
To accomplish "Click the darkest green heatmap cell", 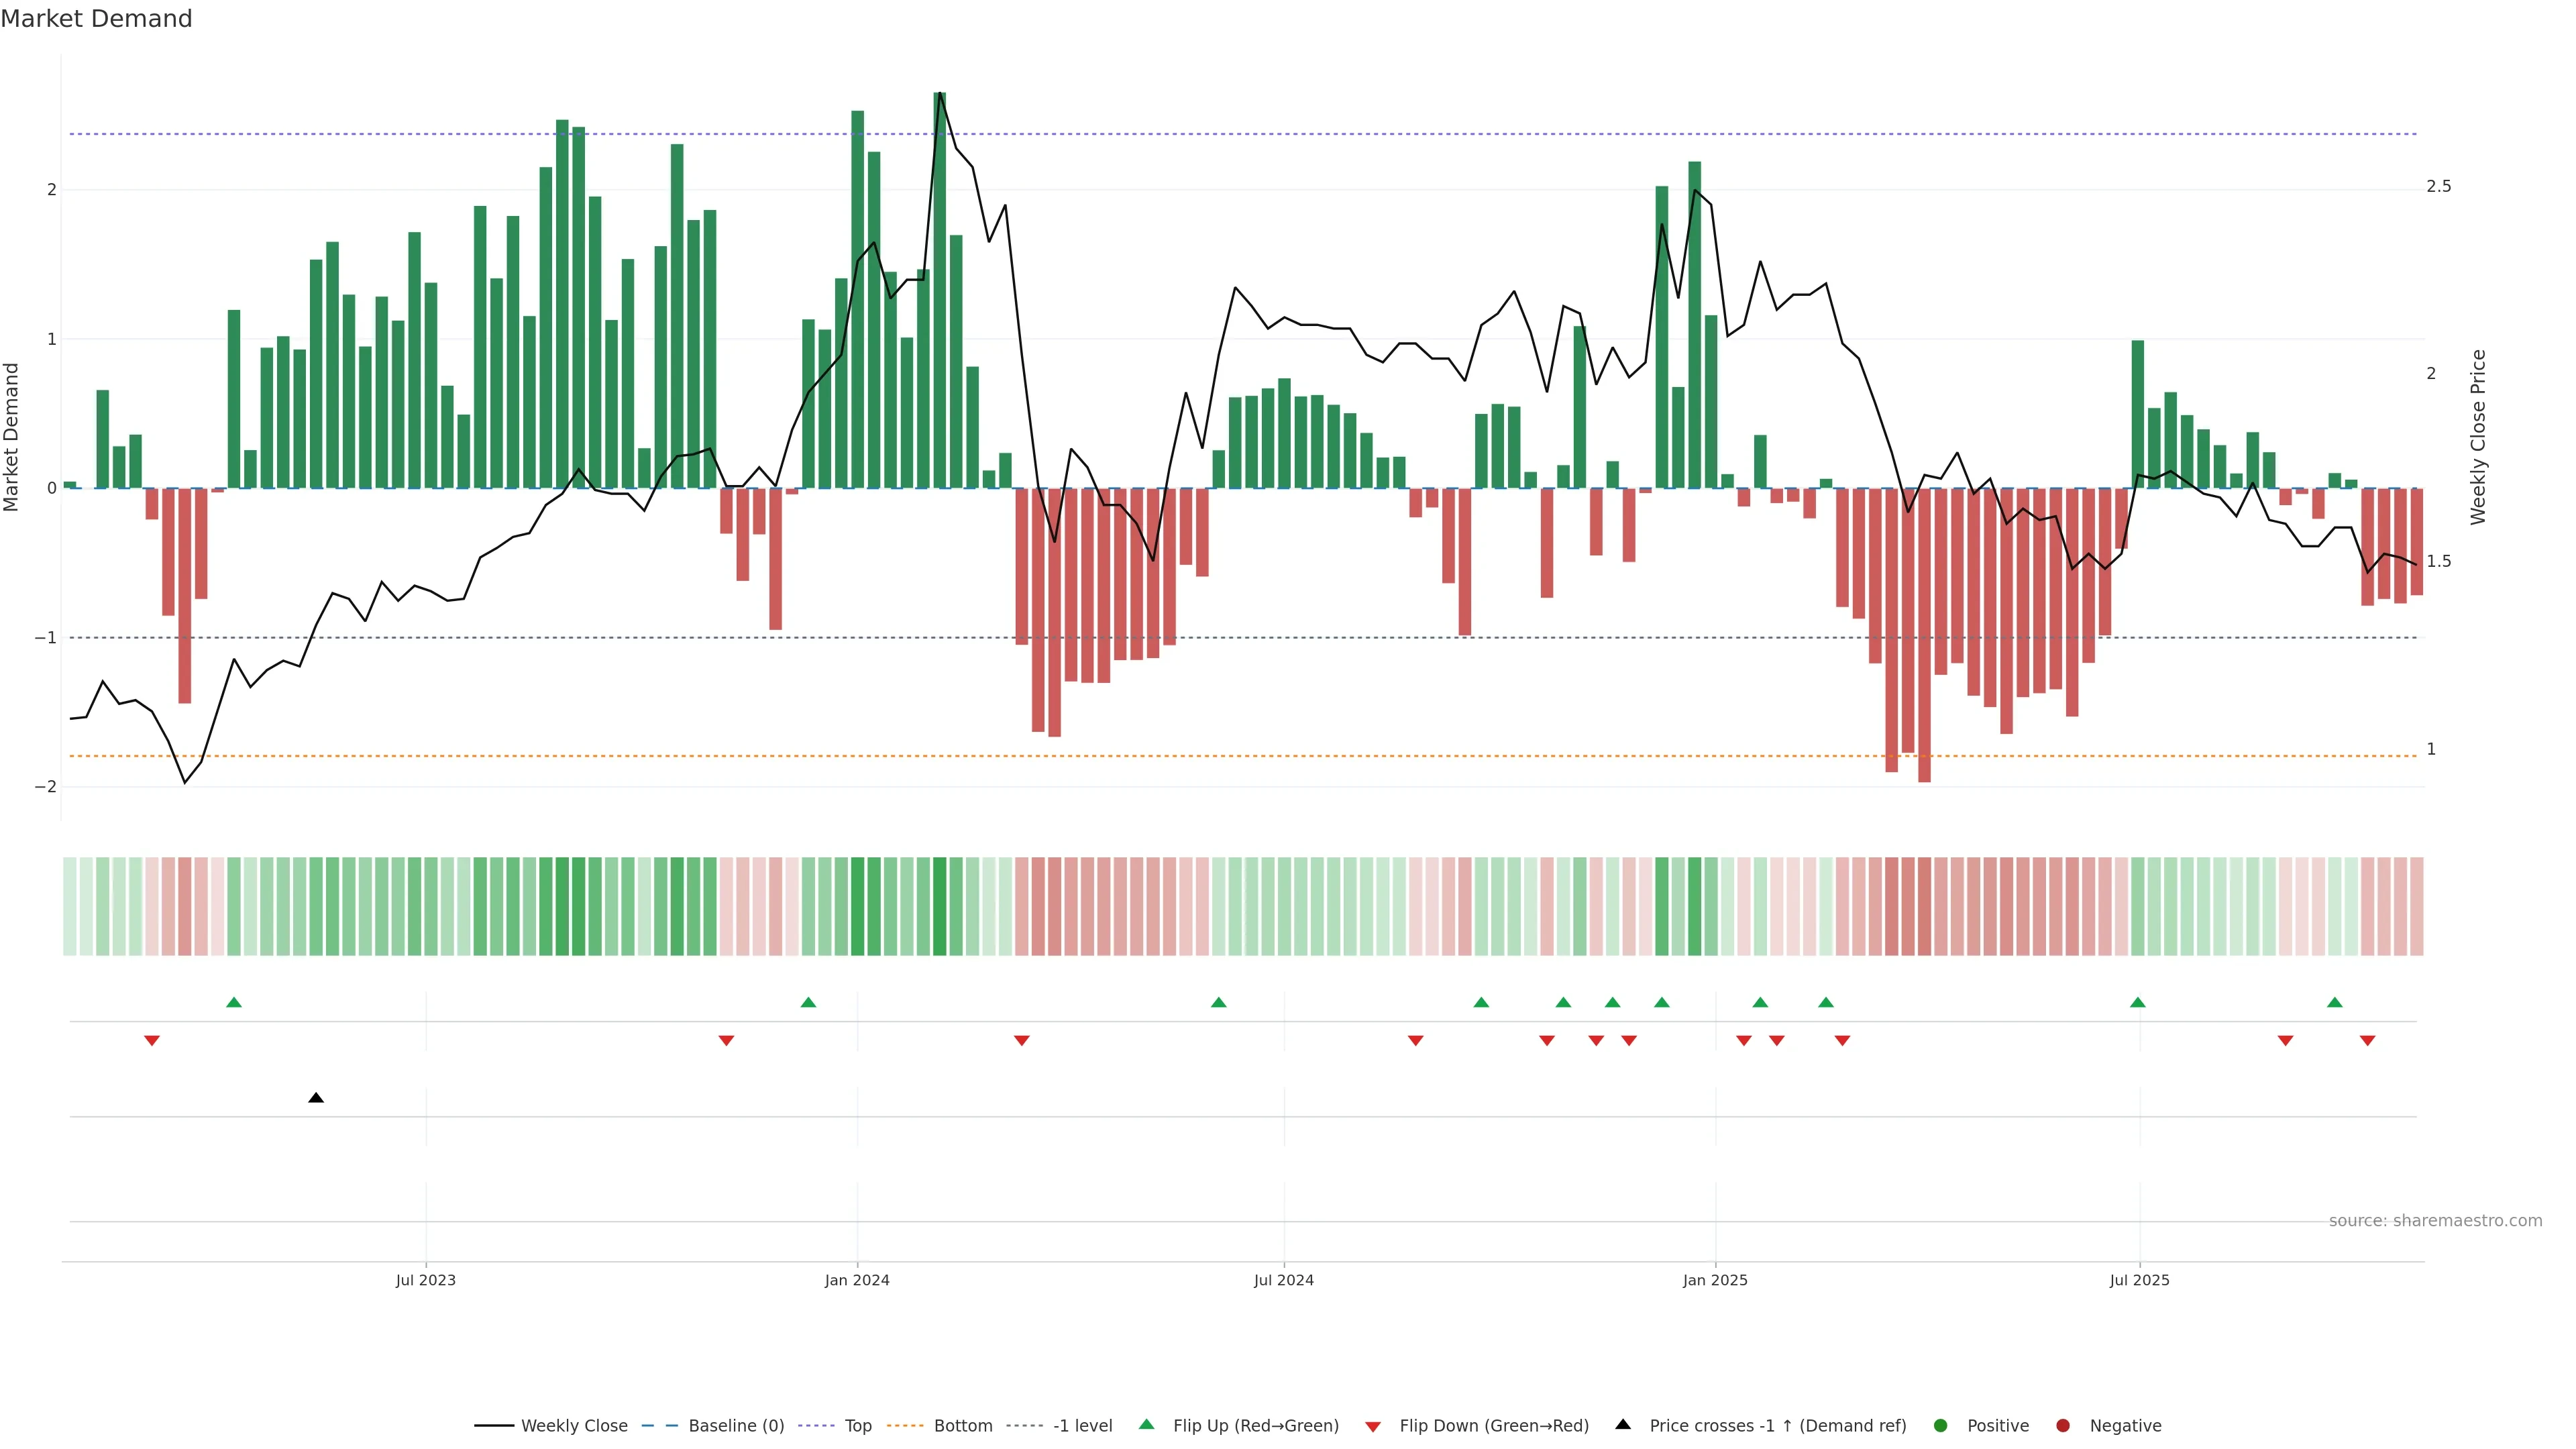I will [940, 906].
